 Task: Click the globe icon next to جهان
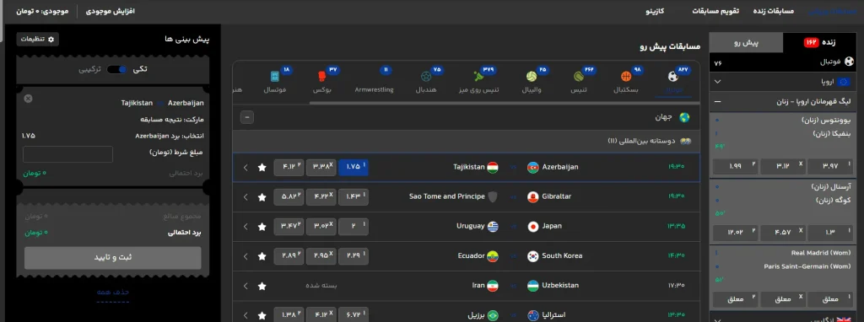pos(684,117)
